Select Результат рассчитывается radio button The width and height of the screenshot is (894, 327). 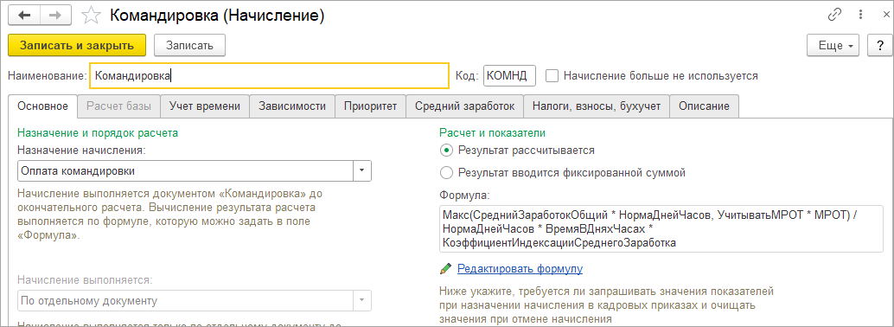pyautogui.click(x=447, y=151)
